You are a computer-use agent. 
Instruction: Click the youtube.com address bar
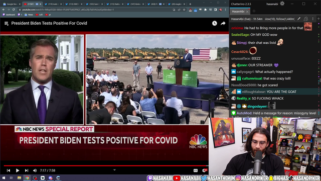point(94,10)
